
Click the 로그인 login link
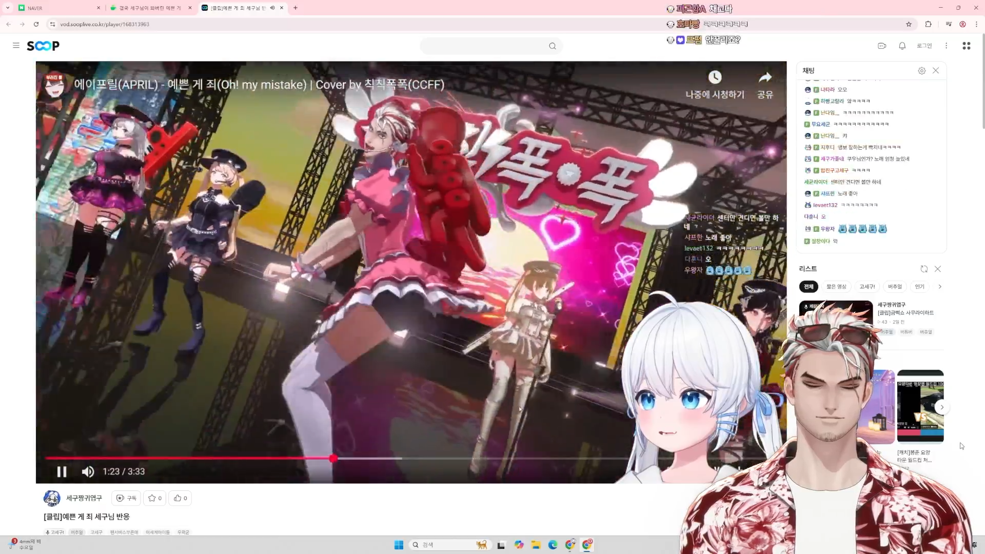point(924,46)
